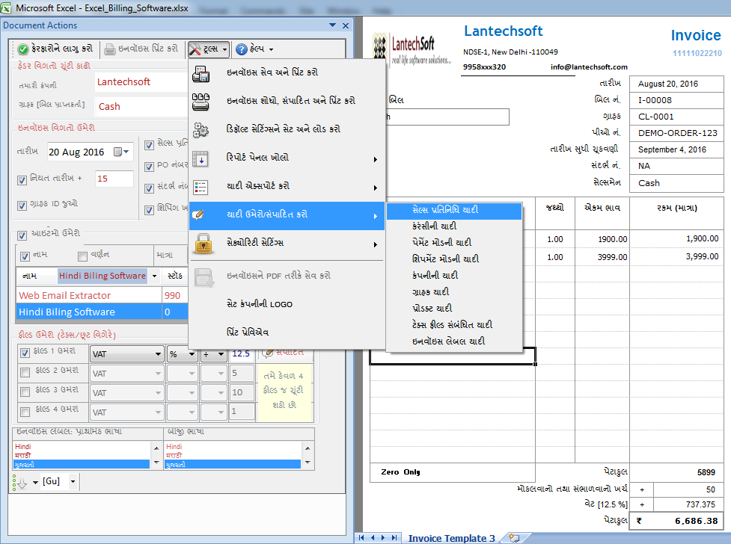Select product list submenu item
Viewport: 731px width, 544px height.
[x=454, y=309]
